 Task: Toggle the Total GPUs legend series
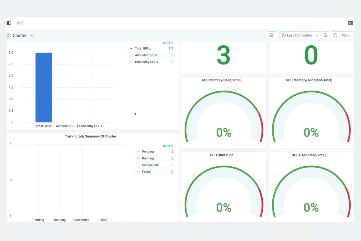[143, 48]
